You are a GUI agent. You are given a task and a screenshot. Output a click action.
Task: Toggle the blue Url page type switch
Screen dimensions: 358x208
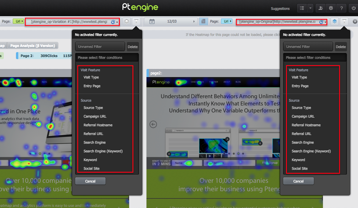point(227,21)
